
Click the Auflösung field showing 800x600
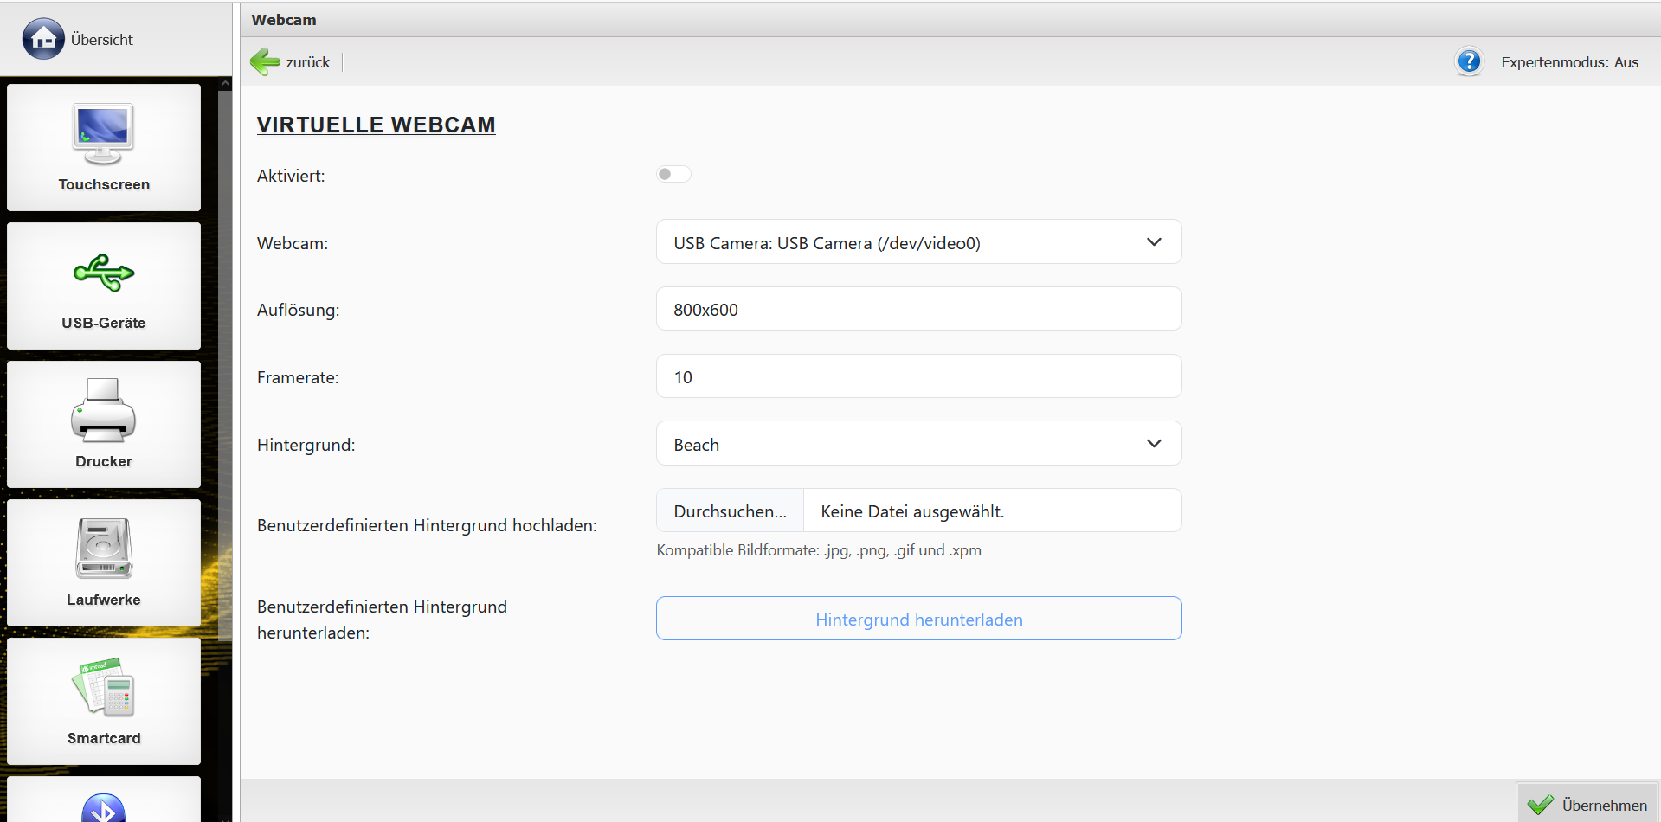point(918,309)
